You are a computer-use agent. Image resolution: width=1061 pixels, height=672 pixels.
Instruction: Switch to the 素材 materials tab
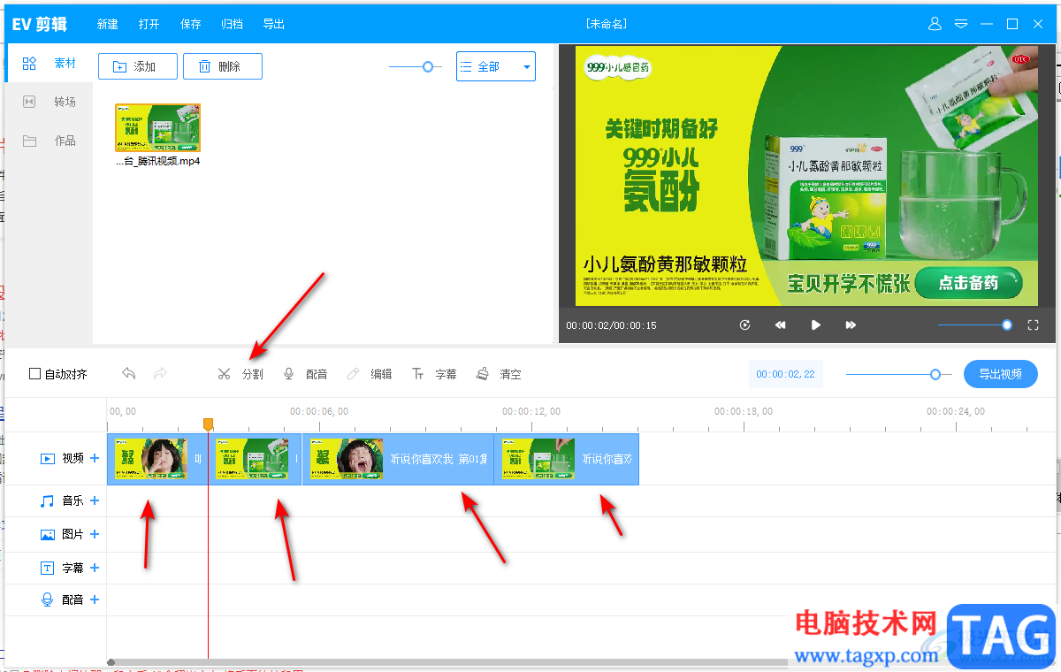50,64
